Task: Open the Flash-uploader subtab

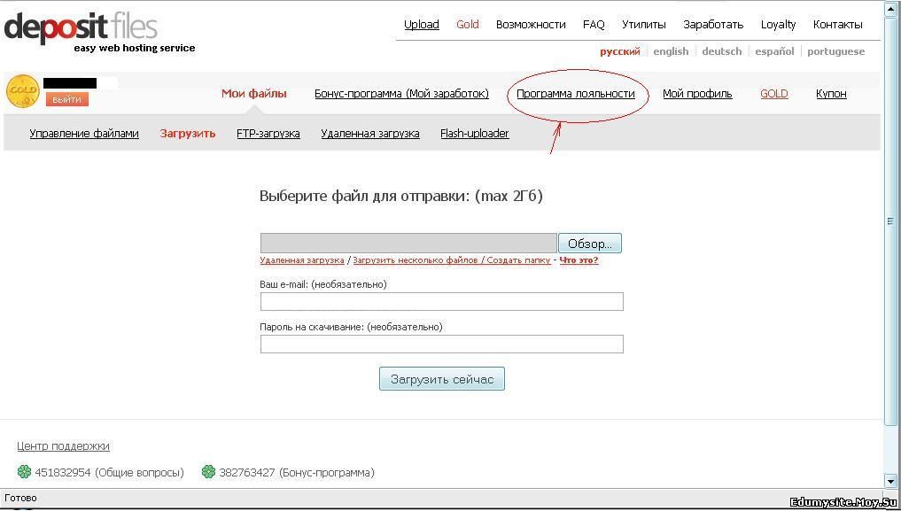Action: click(x=475, y=134)
